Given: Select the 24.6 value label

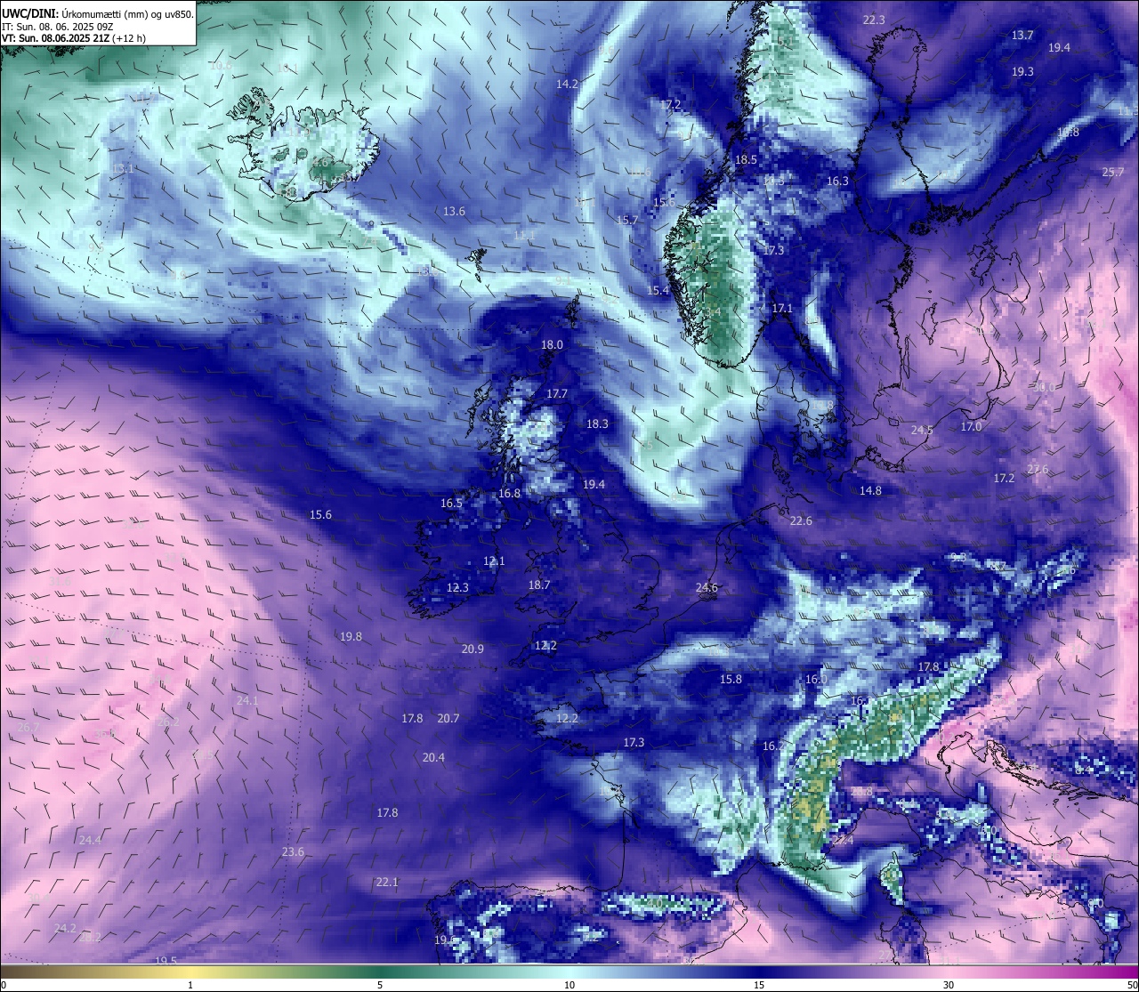Looking at the screenshot, I should pyautogui.click(x=707, y=588).
